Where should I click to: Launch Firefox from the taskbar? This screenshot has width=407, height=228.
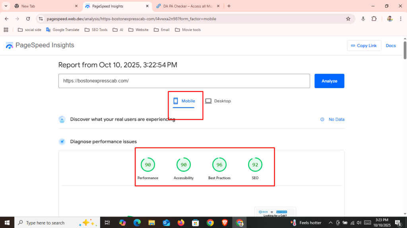[181, 222]
